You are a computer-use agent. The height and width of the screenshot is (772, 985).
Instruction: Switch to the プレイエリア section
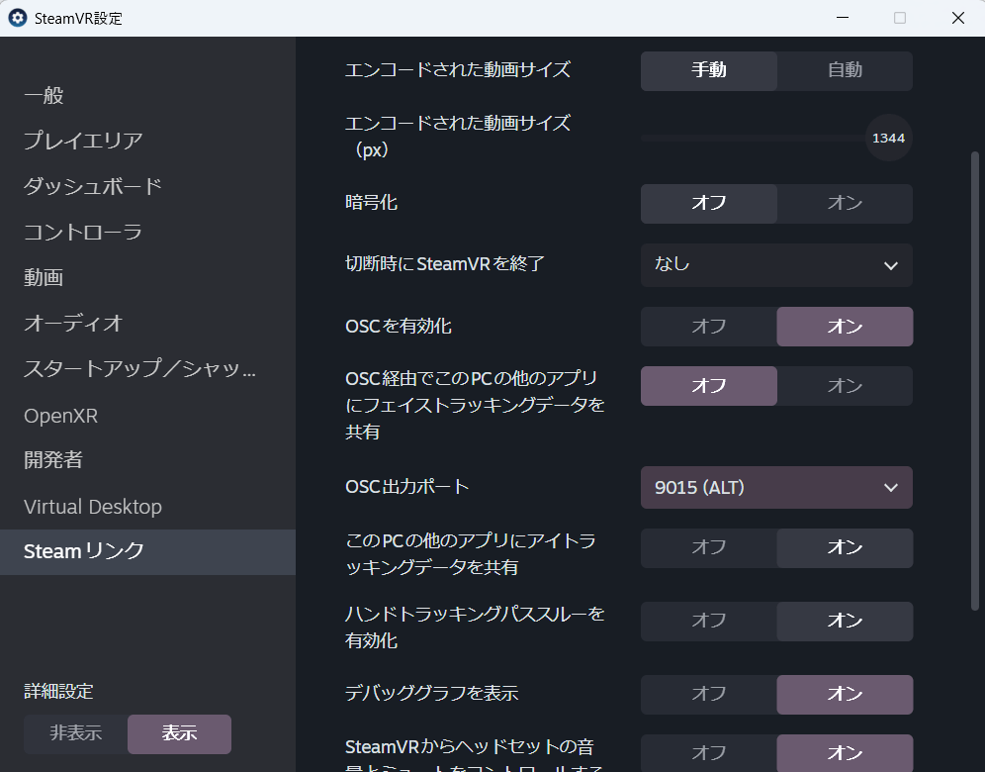(84, 141)
